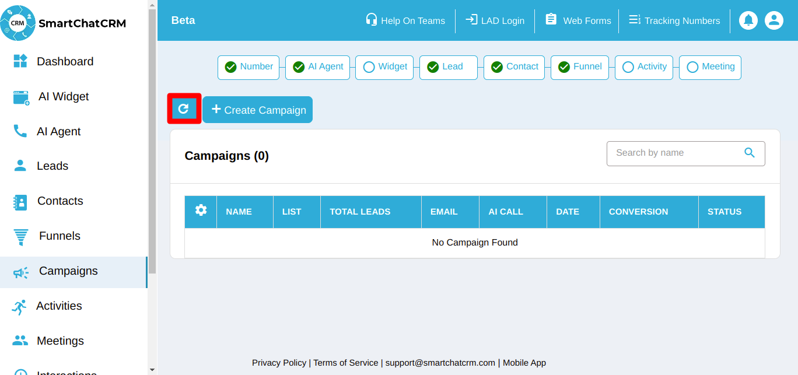Click the table settings gear icon
Image resolution: width=798 pixels, height=375 pixels.
click(x=201, y=211)
